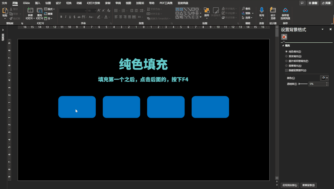Open the 版式 layout dropdown

pyautogui.click(x=50, y=9)
